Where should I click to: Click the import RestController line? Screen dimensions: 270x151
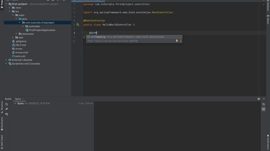click(x=129, y=12)
